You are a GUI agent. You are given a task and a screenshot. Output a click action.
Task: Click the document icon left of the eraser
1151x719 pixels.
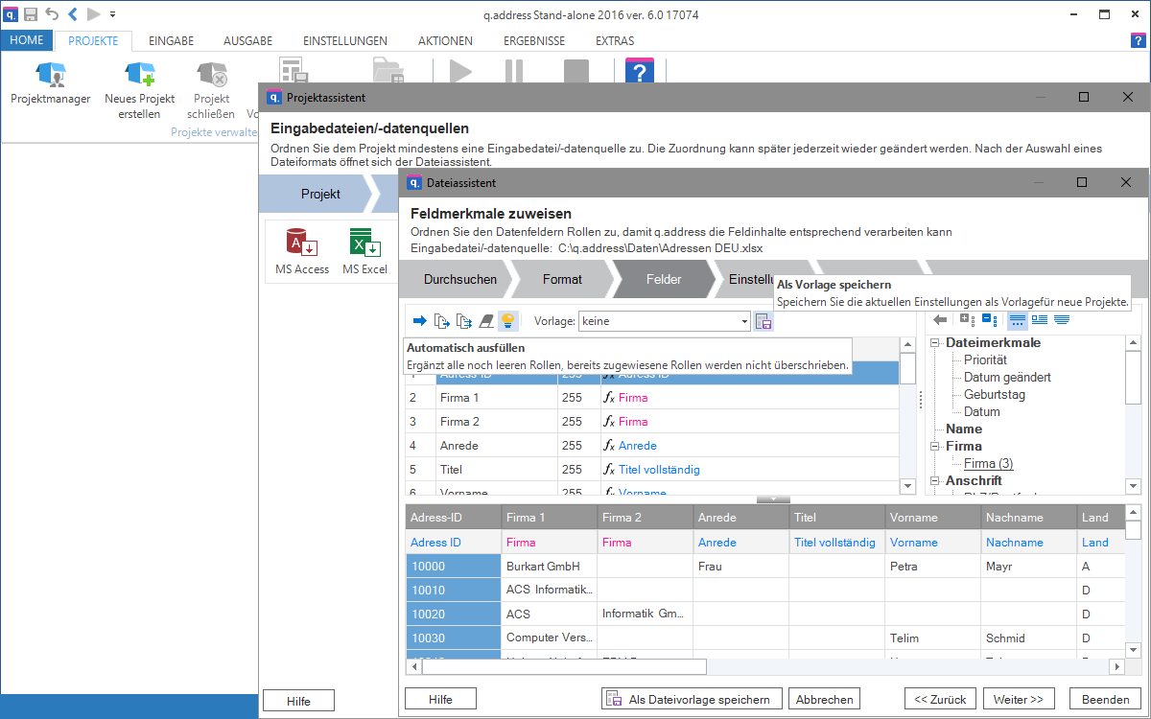[x=464, y=321]
